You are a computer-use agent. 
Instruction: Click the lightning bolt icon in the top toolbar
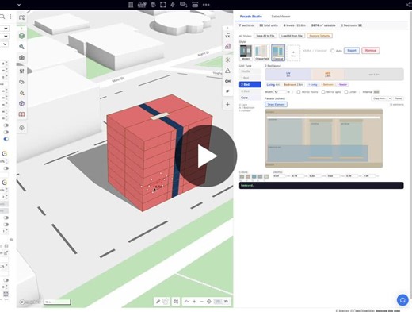pyautogui.click(x=173, y=5)
